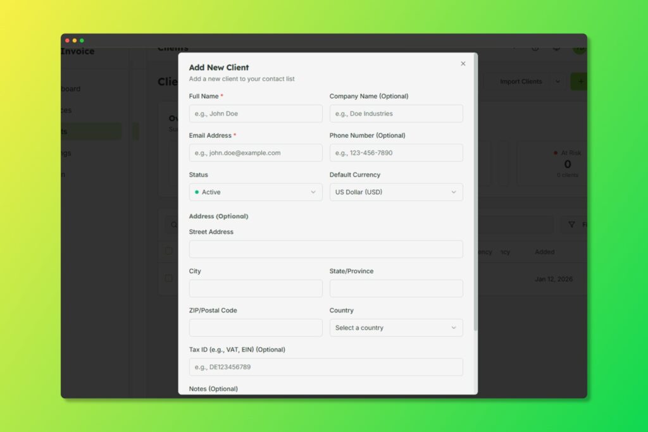Open the Select a country dropdown
The height and width of the screenshot is (432, 648).
(396, 328)
